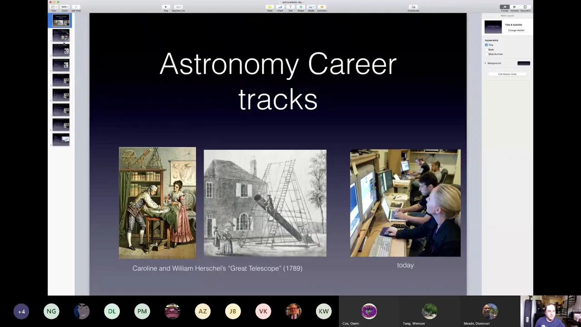Click the Caroline and William Herschel caption
This screenshot has width=581, height=327.
click(217, 268)
